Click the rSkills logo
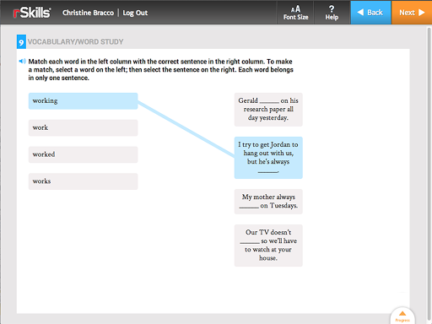 click(32, 13)
